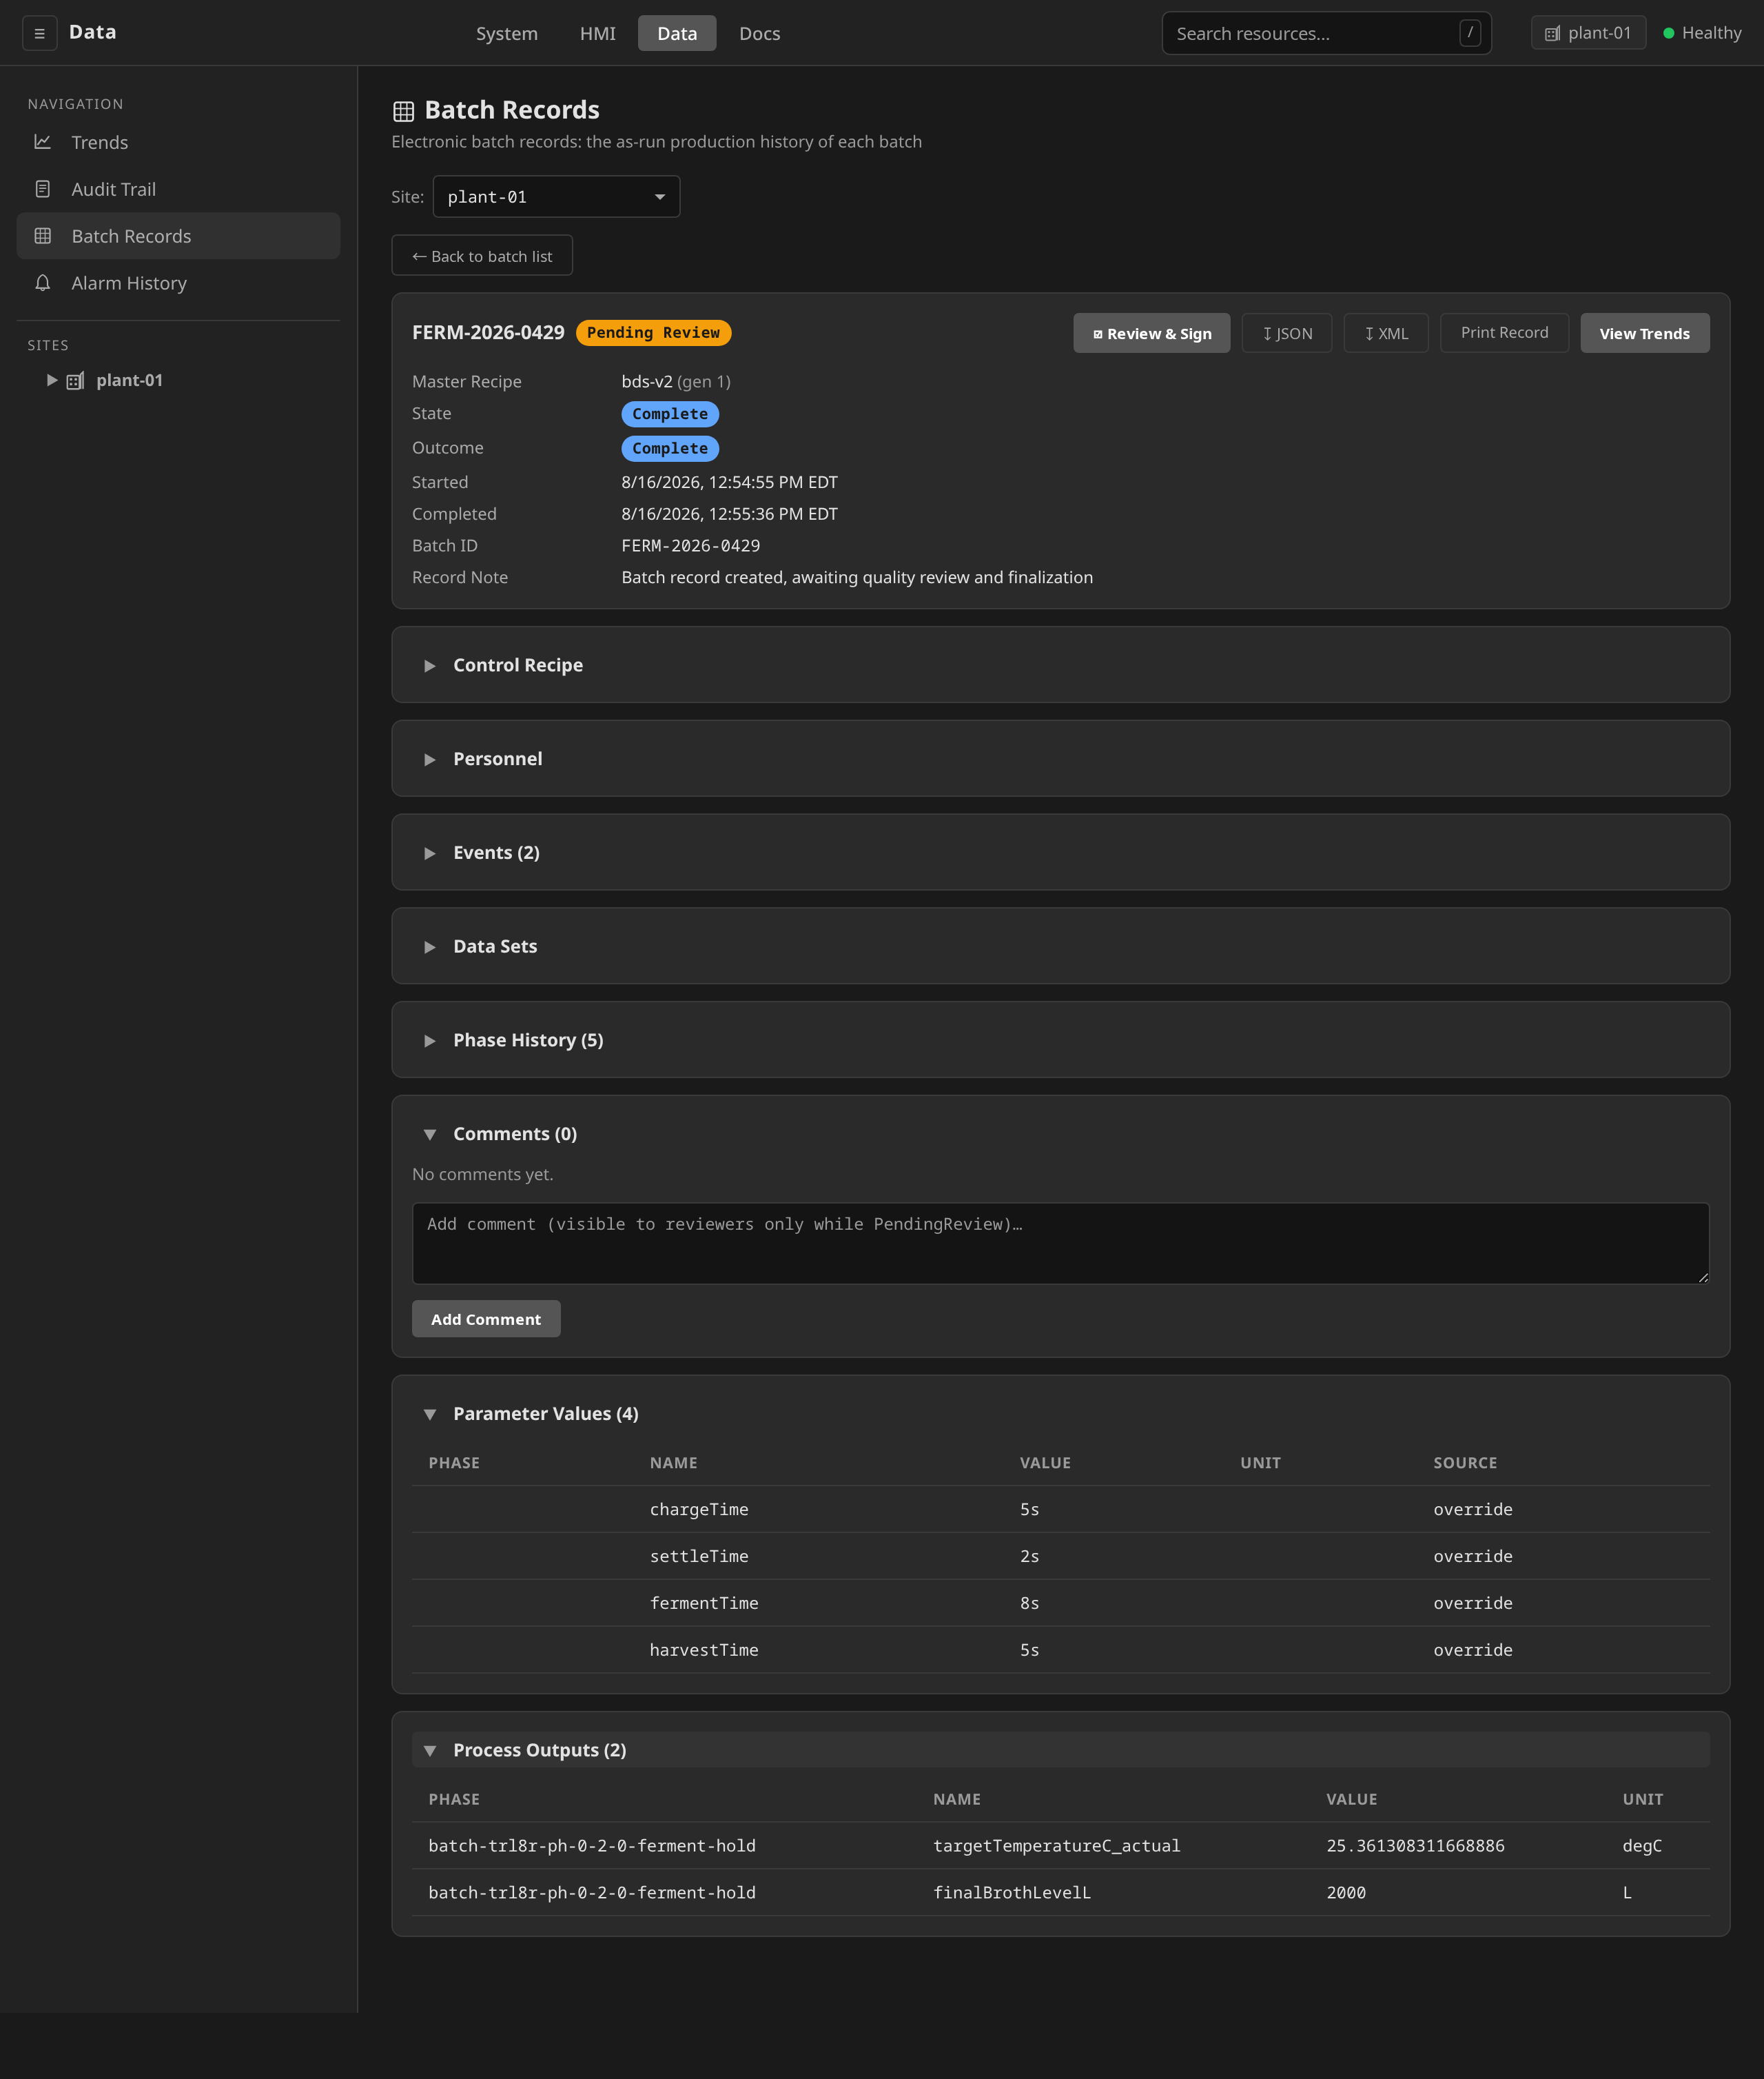Screen dimensions: 1764x2079
Task: Click the chargeTime parameter row
Action: (1060, 1510)
